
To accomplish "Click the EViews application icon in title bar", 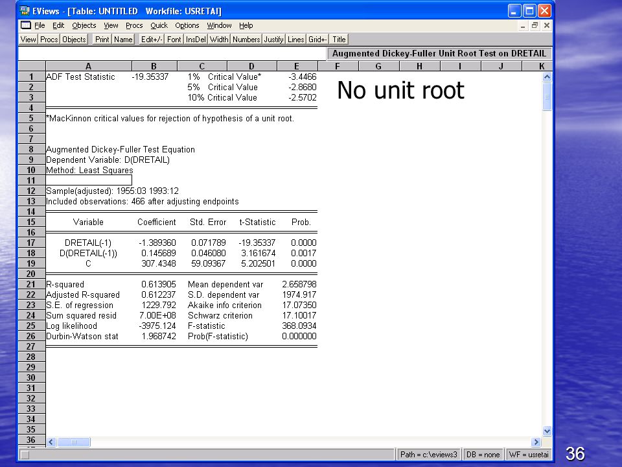I will click(x=25, y=11).
